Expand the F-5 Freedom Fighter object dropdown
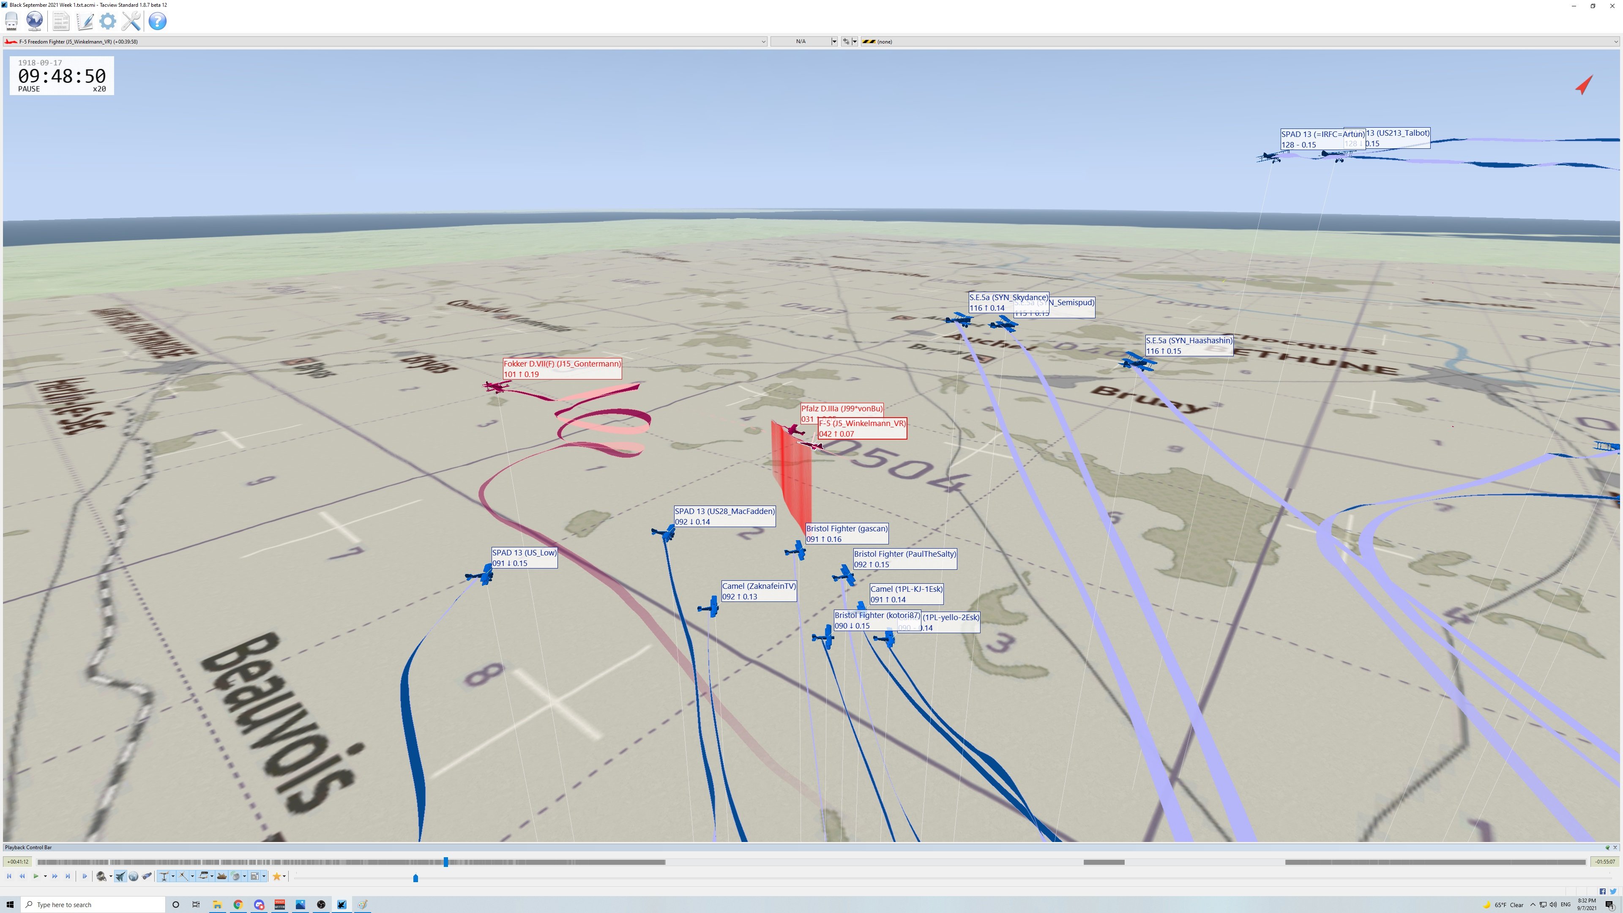This screenshot has height=913, width=1623. (x=763, y=41)
